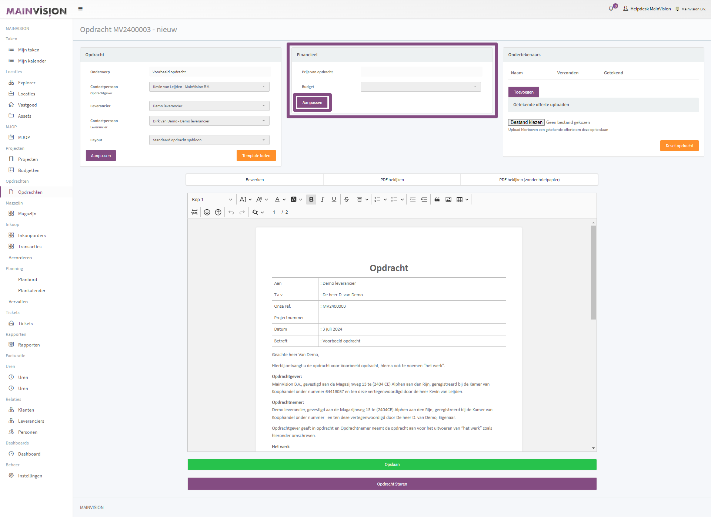Open Leveranciers in the sidebar
Screen dimensions: 711x517
31,421
